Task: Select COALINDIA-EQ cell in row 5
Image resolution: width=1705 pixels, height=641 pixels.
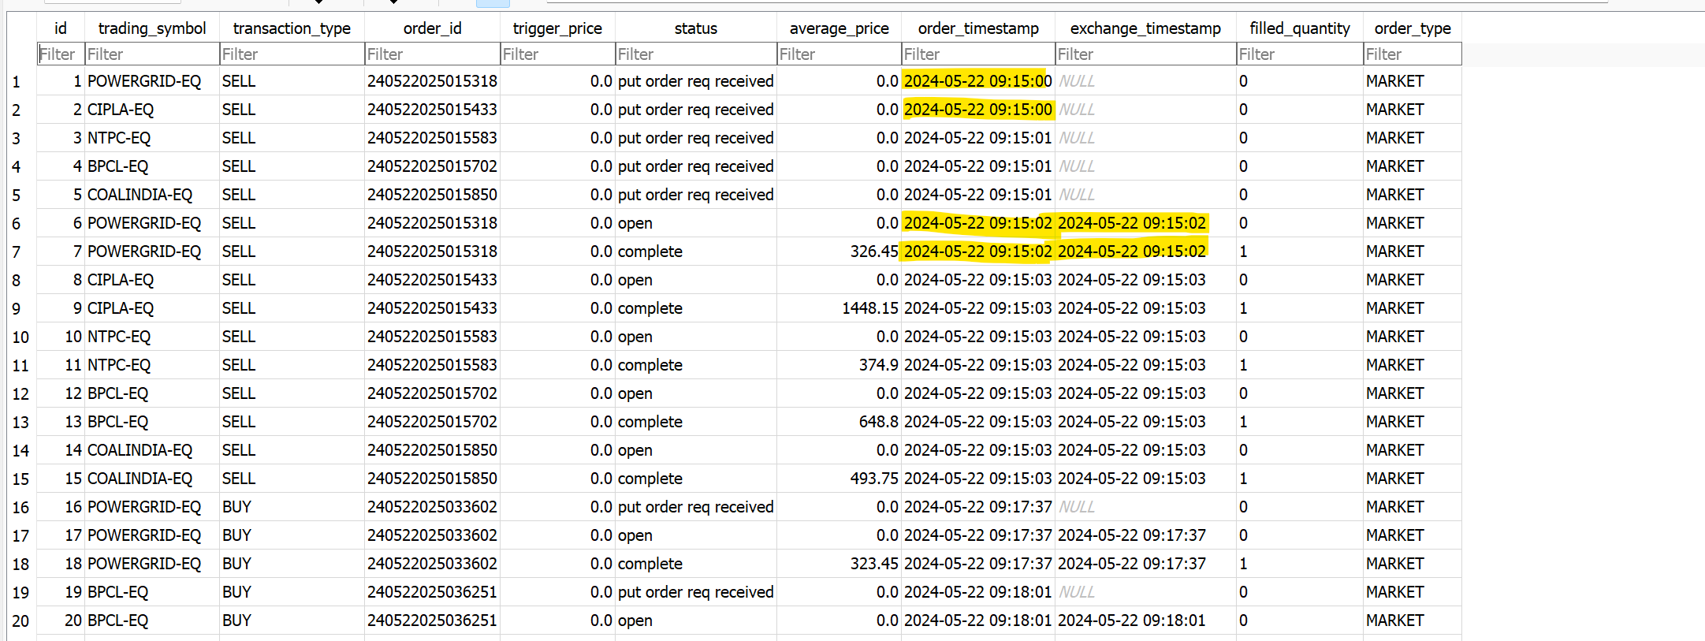Action: (152, 195)
